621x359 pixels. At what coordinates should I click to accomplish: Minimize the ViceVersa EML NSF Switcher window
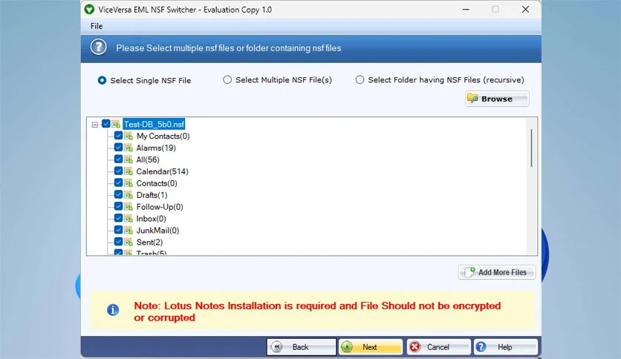[466, 9]
